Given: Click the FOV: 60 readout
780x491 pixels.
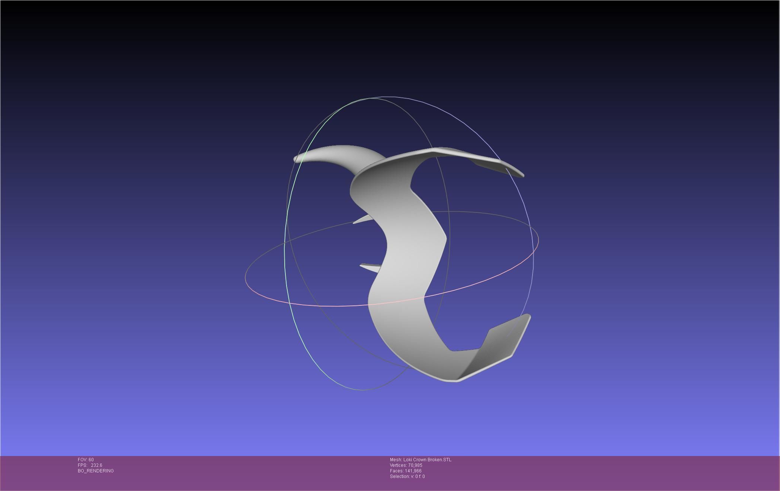Looking at the screenshot, I should pos(86,460).
